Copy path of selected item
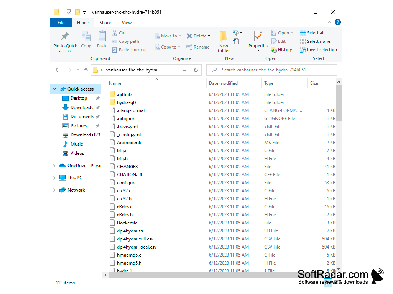This screenshot has width=393, height=294. (x=126, y=41)
